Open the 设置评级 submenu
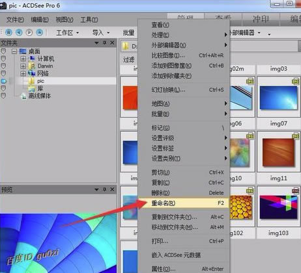 (184, 138)
